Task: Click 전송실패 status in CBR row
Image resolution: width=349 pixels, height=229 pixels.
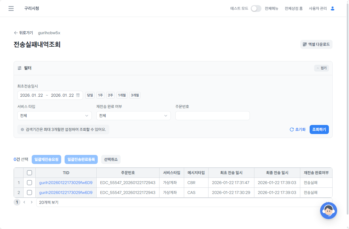Action: point(310,183)
